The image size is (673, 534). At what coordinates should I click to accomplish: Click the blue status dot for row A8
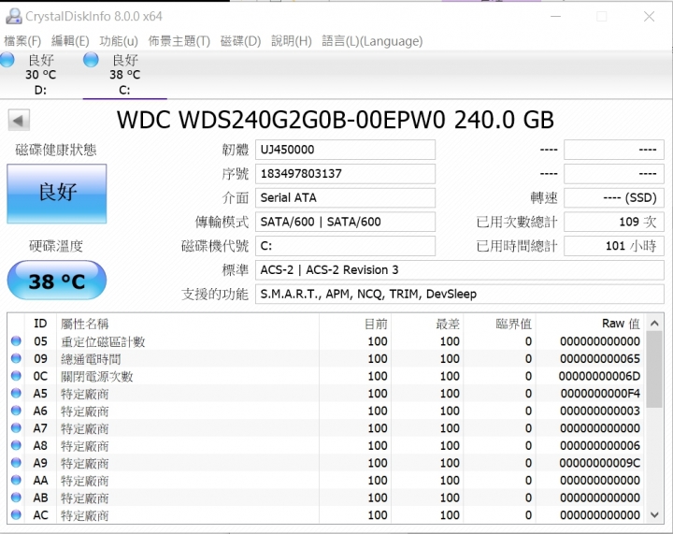pyautogui.click(x=16, y=445)
